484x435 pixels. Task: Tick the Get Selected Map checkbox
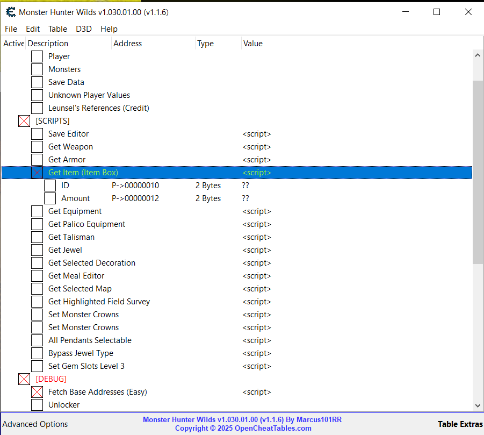[x=37, y=289]
